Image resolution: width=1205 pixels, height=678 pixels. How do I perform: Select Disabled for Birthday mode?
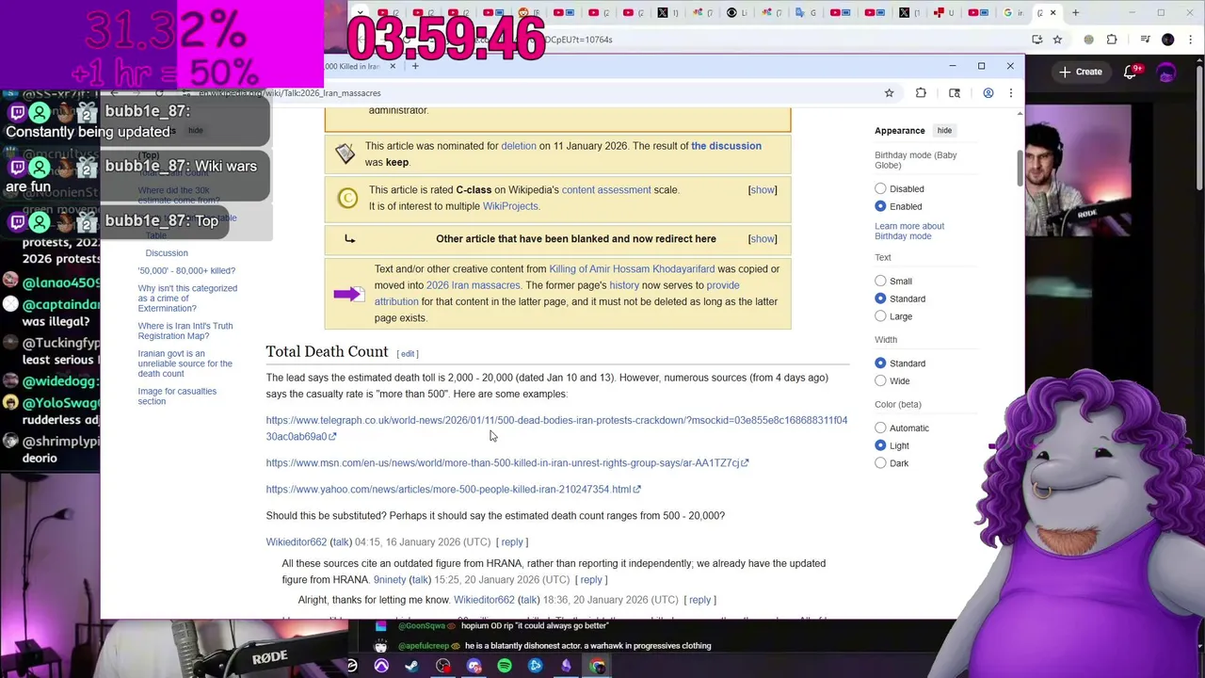[x=880, y=189]
